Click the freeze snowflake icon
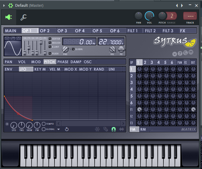The height and width of the screenshot is (169, 202). 97,129
